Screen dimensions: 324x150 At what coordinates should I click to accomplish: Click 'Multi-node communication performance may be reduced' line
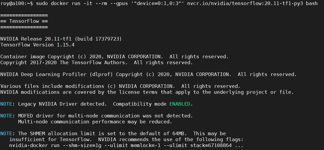tap(95, 122)
